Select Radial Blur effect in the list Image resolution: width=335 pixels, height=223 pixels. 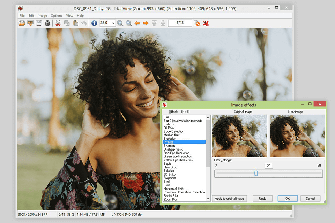(x=171, y=196)
